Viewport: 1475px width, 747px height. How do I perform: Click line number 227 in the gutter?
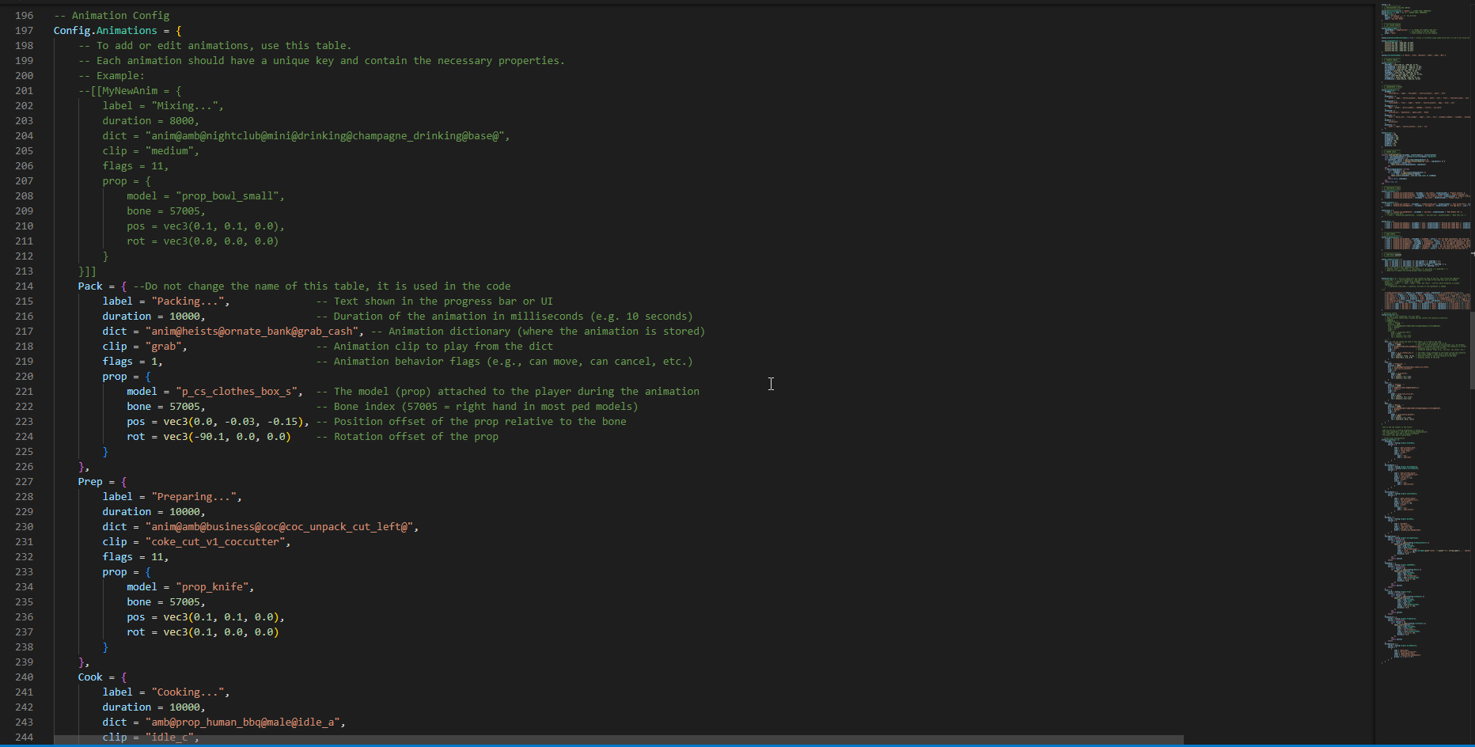[x=24, y=482]
